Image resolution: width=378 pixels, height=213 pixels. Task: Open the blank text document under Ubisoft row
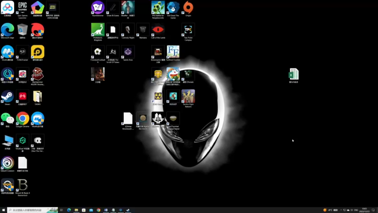[22, 164]
